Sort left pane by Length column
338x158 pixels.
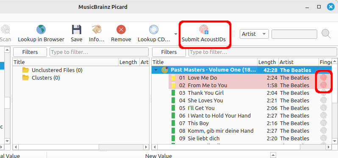click(x=129, y=62)
